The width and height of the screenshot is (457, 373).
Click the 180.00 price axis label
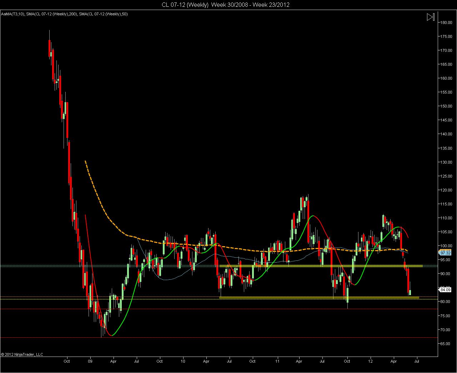point(446,23)
